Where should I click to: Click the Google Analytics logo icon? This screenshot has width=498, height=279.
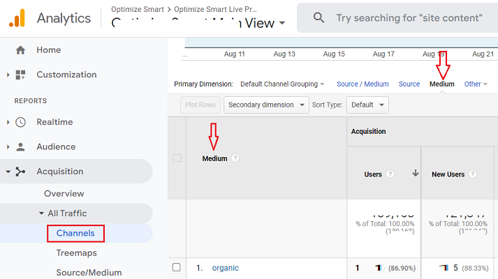coord(17,17)
